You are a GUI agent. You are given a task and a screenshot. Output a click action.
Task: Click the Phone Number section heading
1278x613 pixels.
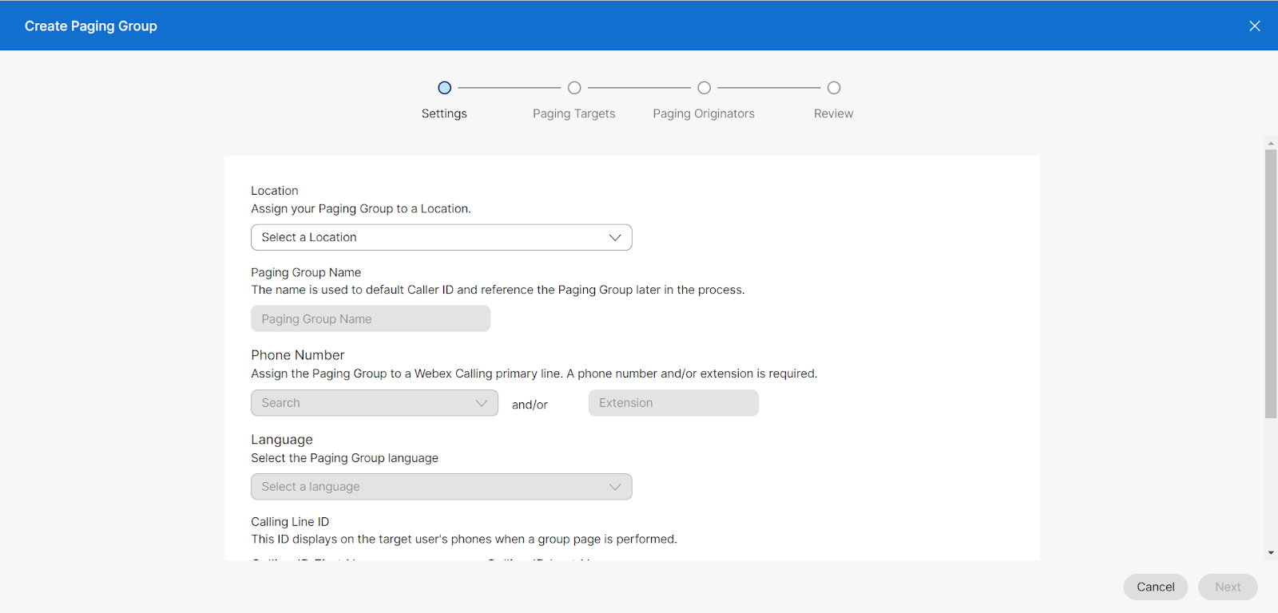pos(298,355)
